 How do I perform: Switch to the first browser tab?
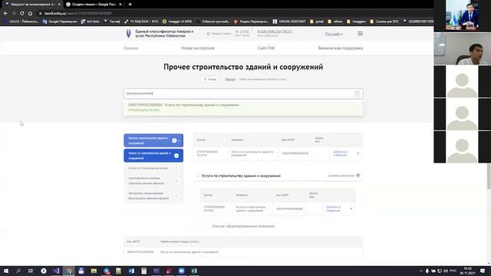[x=31, y=5]
